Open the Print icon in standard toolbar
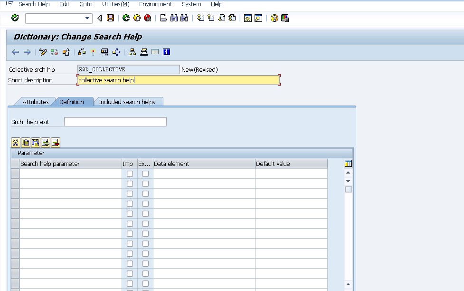The width and height of the screenshot is (464, 291). point(162,18)
